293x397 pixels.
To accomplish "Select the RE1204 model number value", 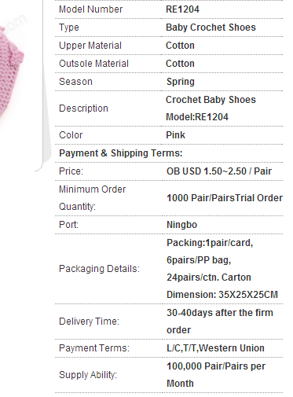I will tap(182, 9).
